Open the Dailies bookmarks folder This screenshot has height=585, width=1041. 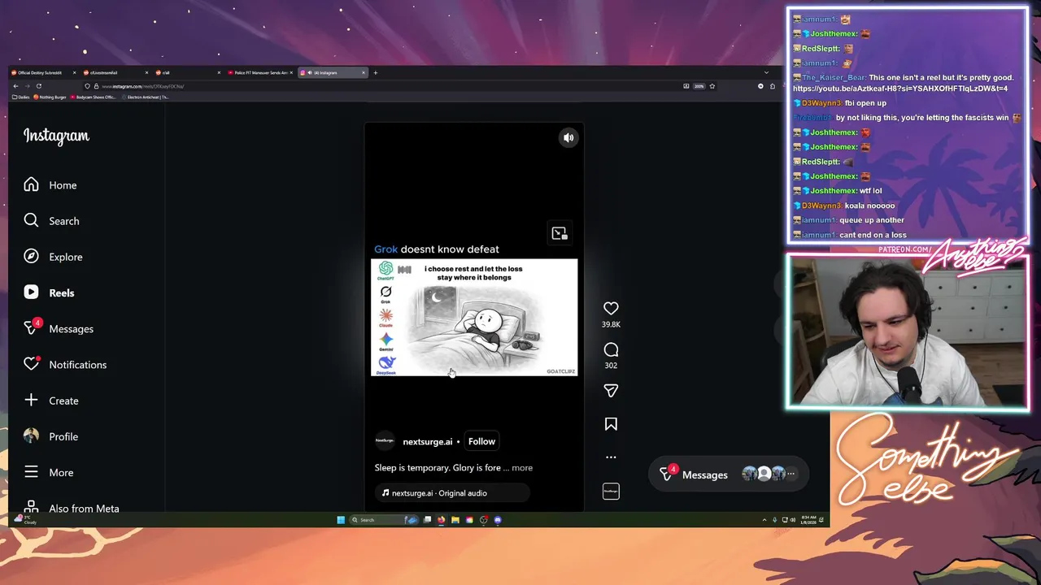click(21, 97)
